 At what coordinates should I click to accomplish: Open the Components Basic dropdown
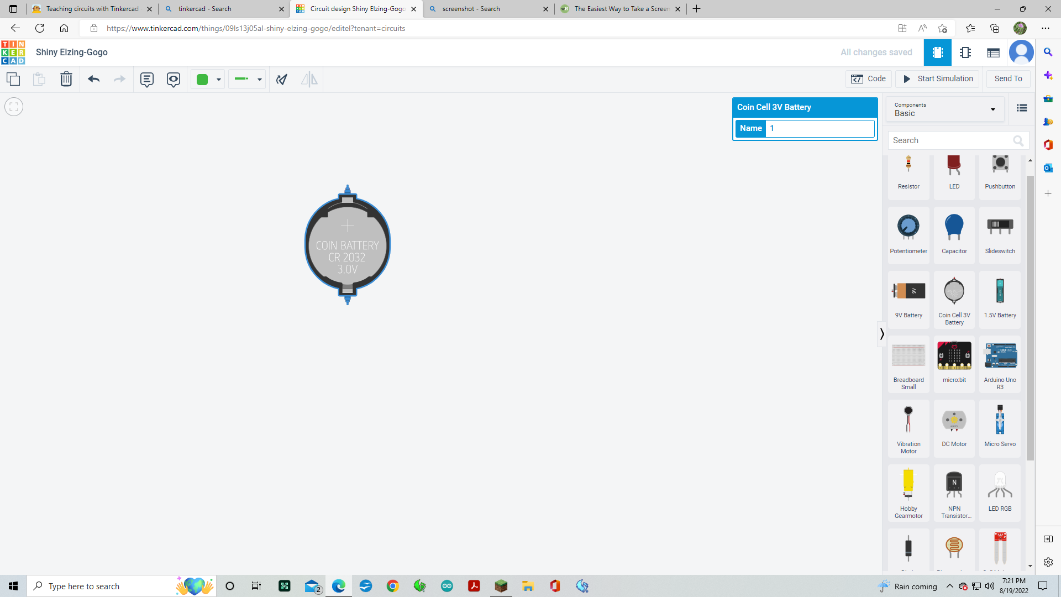pyautogui.click(x=944, y=109)
